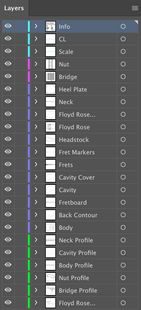Image resolution: width=141 pixels, height=310 pixels.
Task: Click the target circle for Info layer
Action: (123, 26)
